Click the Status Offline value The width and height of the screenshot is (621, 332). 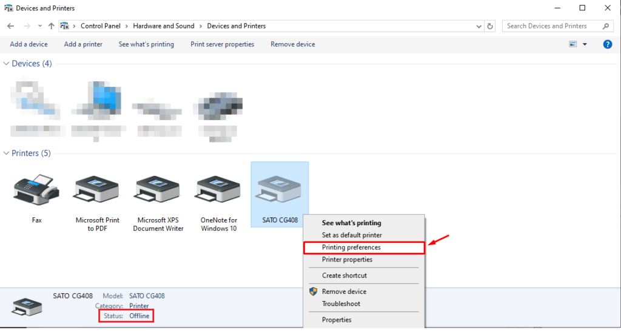pos(139,316)
